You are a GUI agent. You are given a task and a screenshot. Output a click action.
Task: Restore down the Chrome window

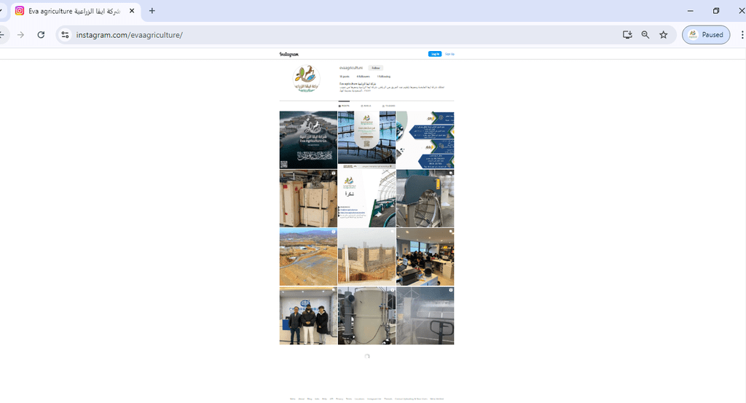(x=716, y=10)
